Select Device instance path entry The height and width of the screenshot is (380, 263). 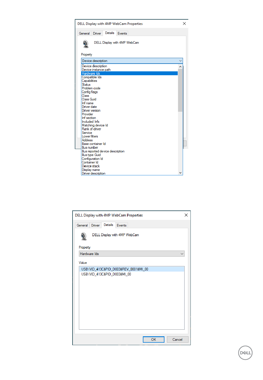[130, 70]
